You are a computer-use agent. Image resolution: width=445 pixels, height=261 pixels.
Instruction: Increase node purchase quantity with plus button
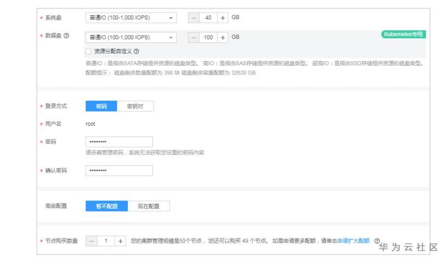point(121,241)
